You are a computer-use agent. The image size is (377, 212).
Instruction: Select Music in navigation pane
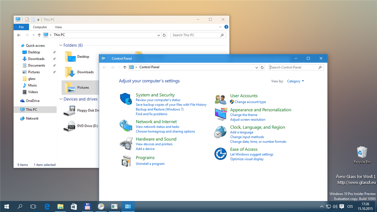click(x=30, y=85)
